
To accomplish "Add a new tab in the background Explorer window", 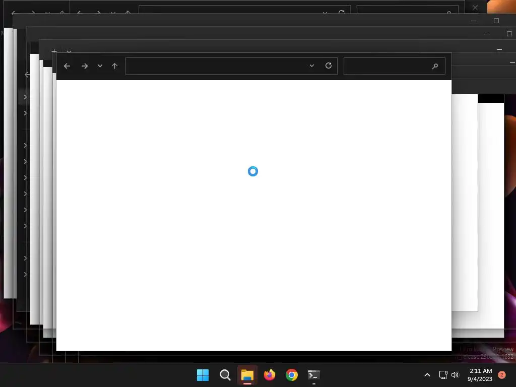I will pos(54,51).
